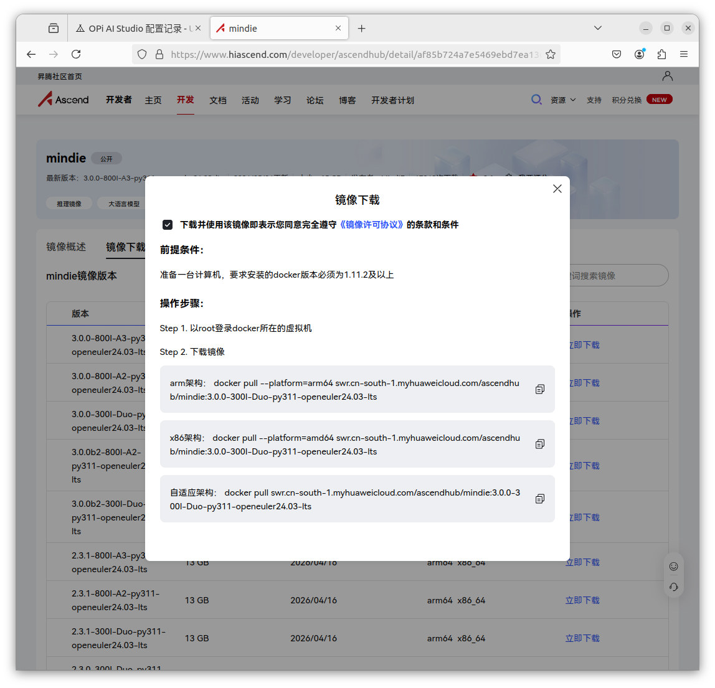Click the 版本 column header
The width and height of the screenshot is (715, 688).
(x=80, y=314)
